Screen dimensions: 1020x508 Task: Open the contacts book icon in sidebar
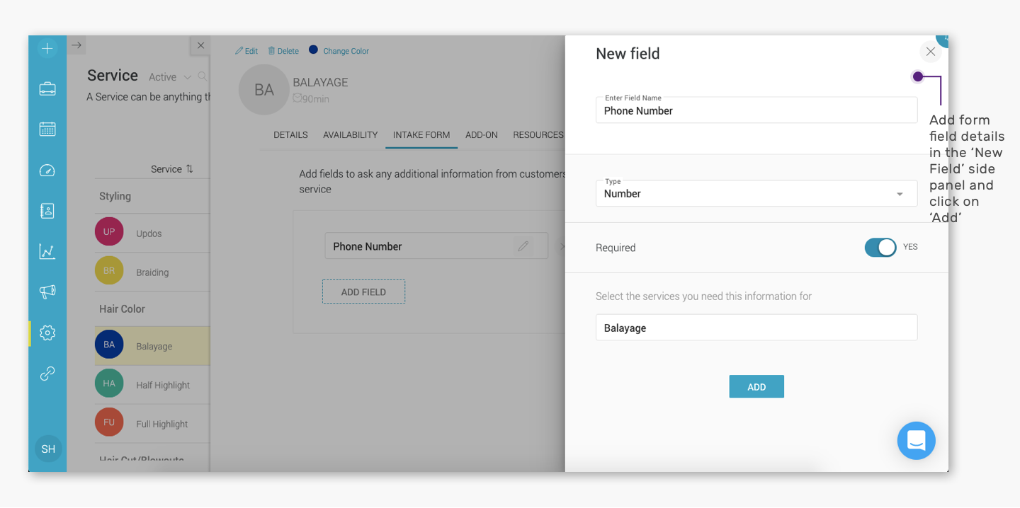tap(47, 211)
